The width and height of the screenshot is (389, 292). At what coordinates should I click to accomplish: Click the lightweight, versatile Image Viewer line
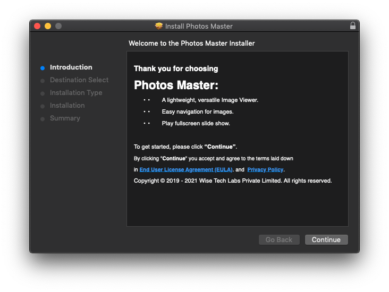(210, 100)
